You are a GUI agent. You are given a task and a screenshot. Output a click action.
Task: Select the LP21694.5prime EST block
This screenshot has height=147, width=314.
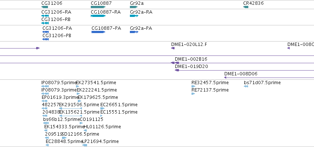85,145
